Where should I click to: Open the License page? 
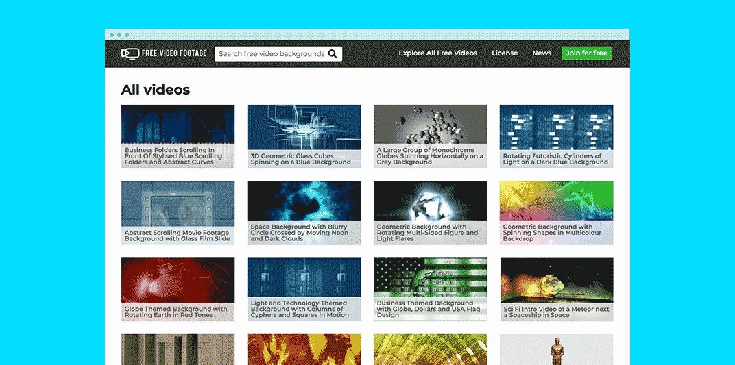tap(505, 53)
